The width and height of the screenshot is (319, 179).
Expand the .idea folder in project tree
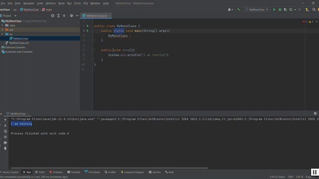[2, 25]
